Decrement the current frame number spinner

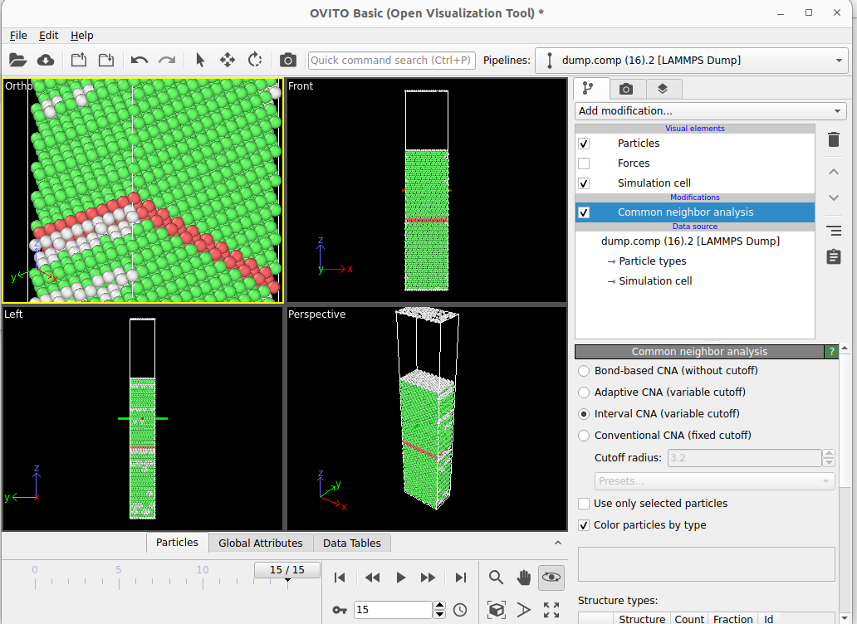pos(439,614)
